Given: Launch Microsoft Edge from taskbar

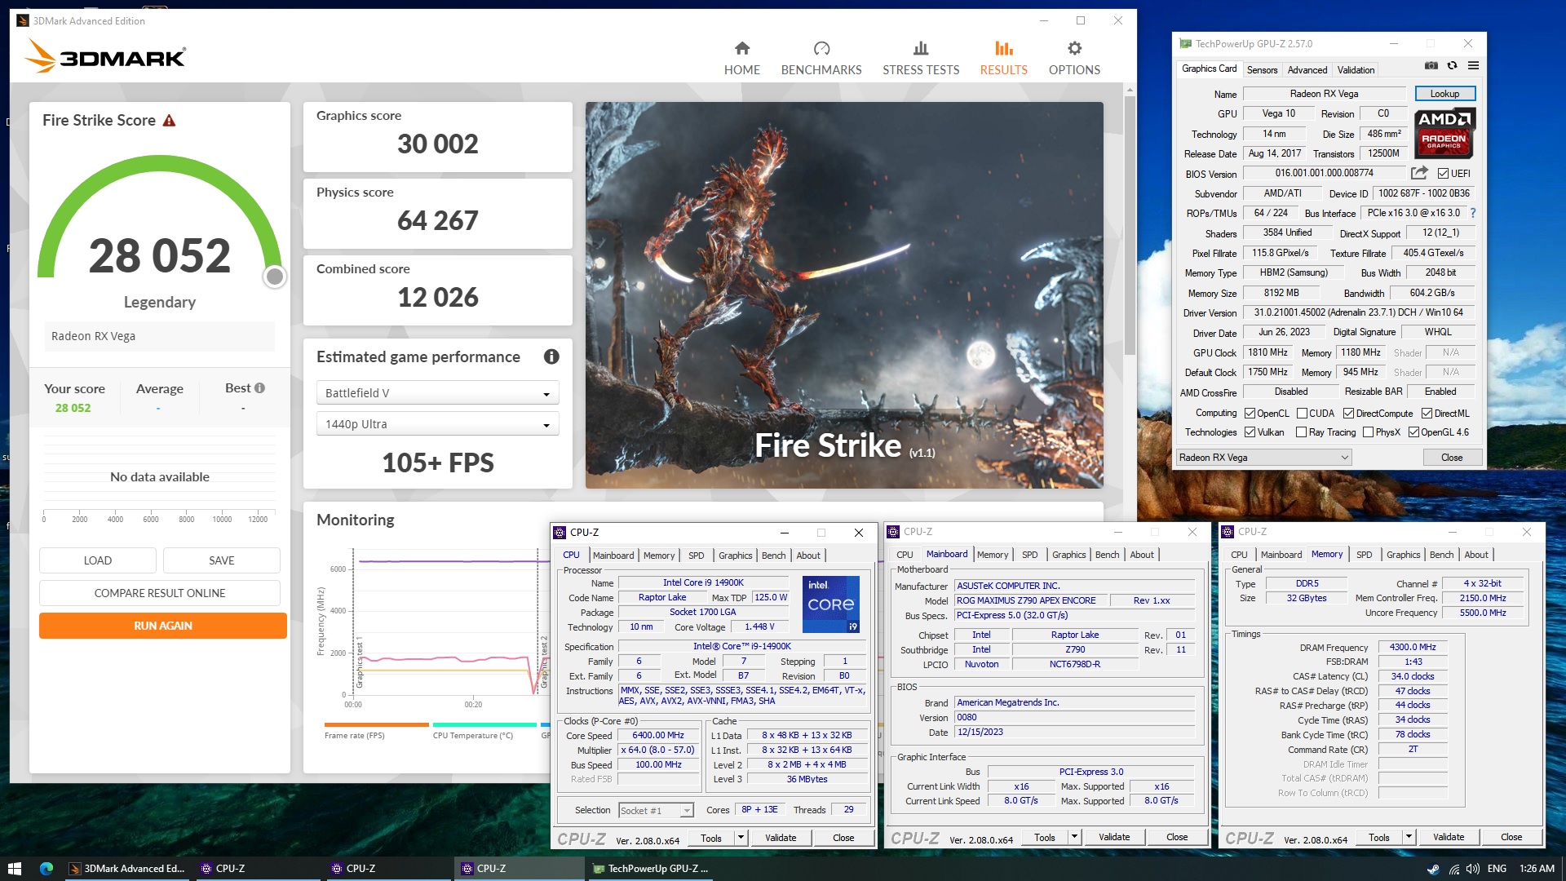Looking at the screenshot, I should [x=46, y=869].
